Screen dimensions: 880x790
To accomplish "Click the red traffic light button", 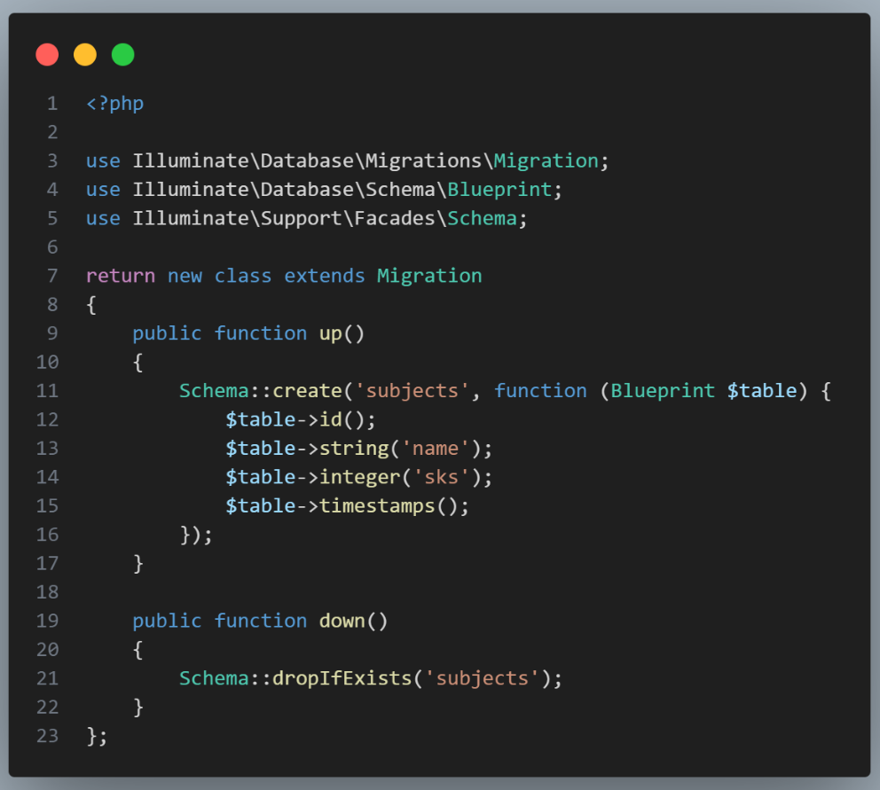I will tap(47, 54).
